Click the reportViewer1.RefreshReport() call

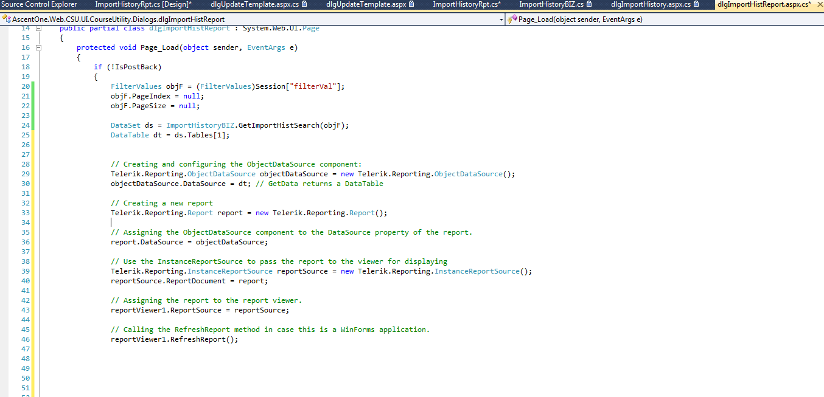pyautogui.click(x=175, y=339)
